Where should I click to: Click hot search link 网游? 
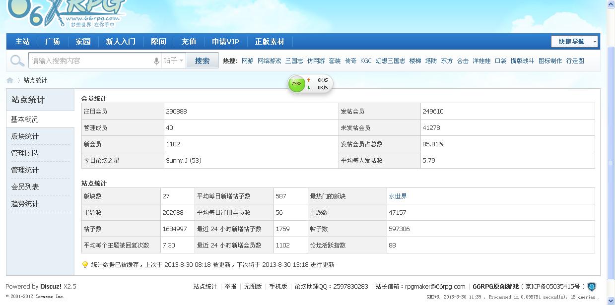pos(248,61)
